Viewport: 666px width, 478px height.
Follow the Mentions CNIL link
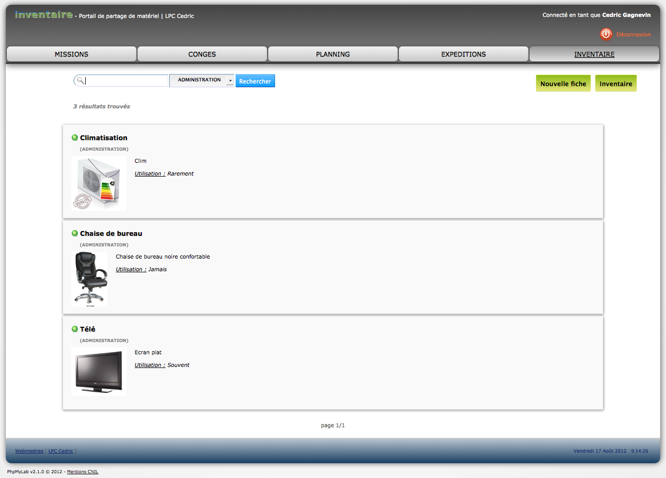pyautogui.click(x=83, y=472)
